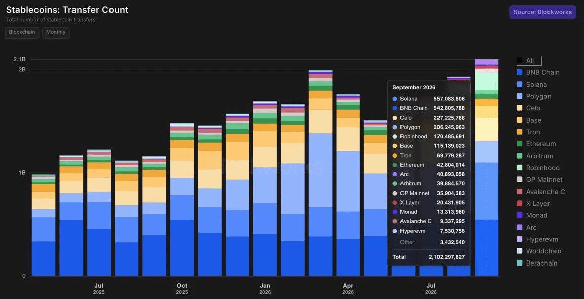This screenshot has width=584, height=299.
Task: Select Hyperevm in the legend list
Action: click(x=537, y=239)
